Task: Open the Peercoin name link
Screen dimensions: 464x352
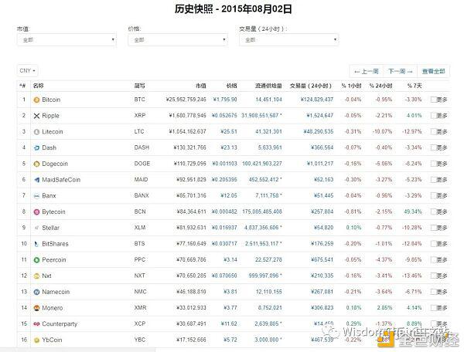Action: 54,260
